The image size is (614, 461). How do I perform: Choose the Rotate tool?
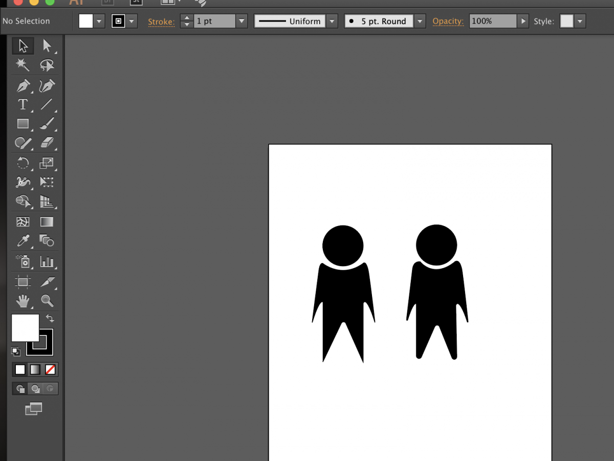click(x=23, y=163)
